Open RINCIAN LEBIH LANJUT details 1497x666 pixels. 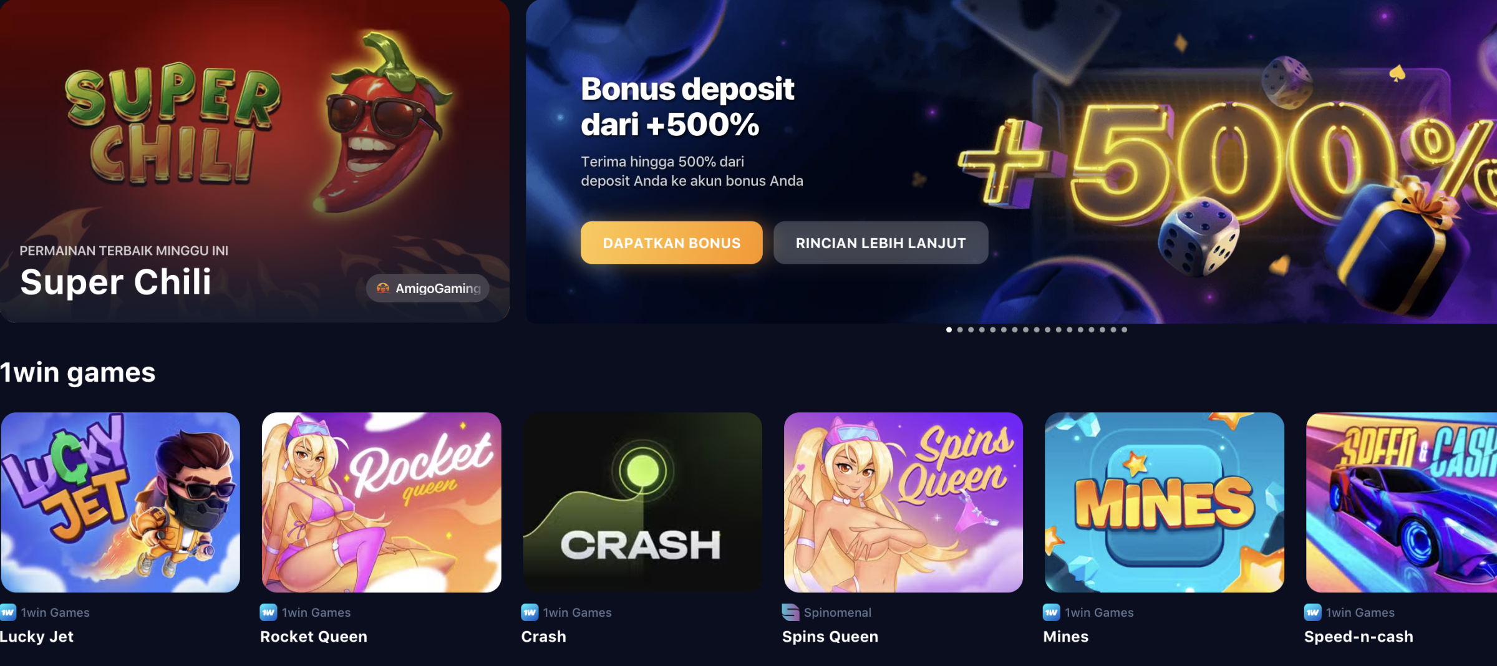881,243
